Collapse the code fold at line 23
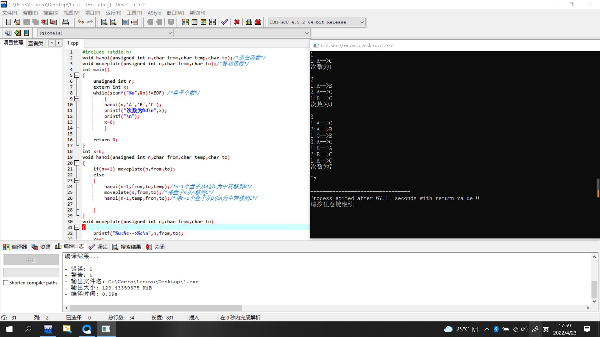 [x=77, y=181]
